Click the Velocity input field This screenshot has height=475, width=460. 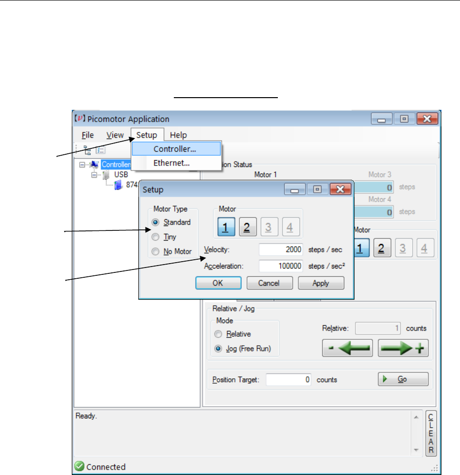pos(281,249)
